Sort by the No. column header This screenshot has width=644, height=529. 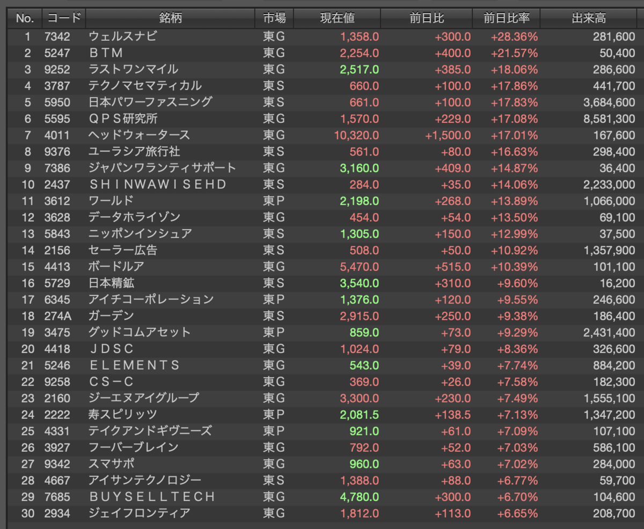25,19
